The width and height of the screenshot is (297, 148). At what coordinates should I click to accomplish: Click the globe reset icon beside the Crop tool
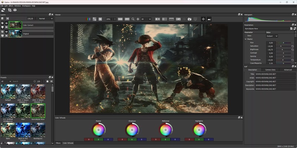point(15,10)
